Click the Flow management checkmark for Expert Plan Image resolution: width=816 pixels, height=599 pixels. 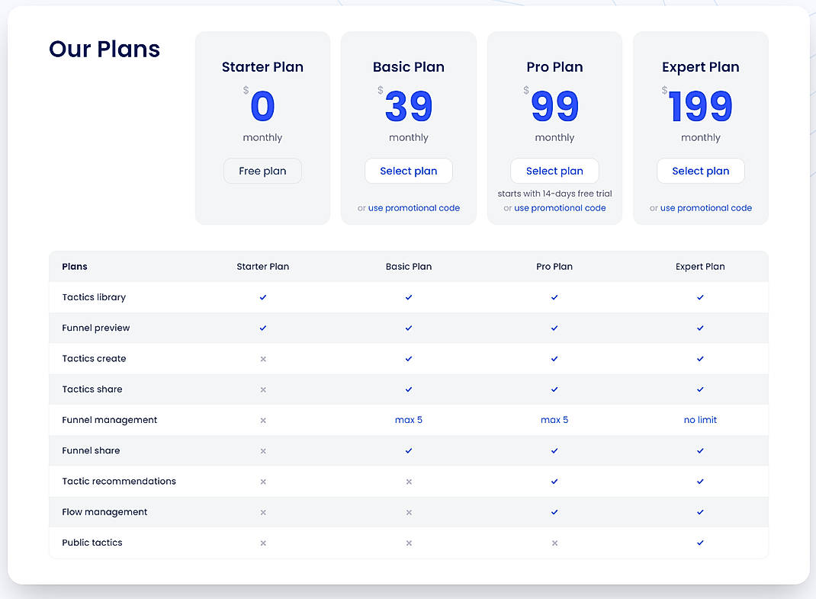700,512
